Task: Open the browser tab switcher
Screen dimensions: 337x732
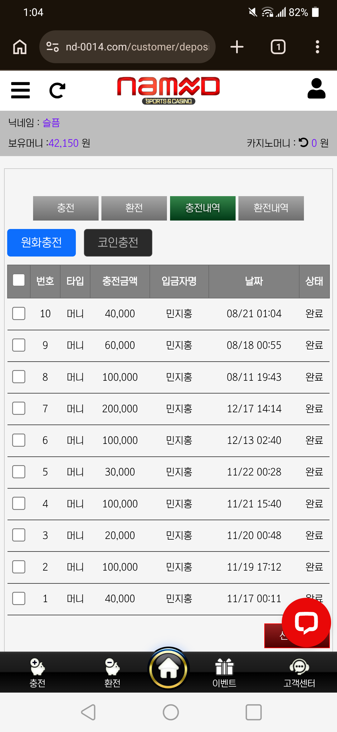Action: coord(278,47)
